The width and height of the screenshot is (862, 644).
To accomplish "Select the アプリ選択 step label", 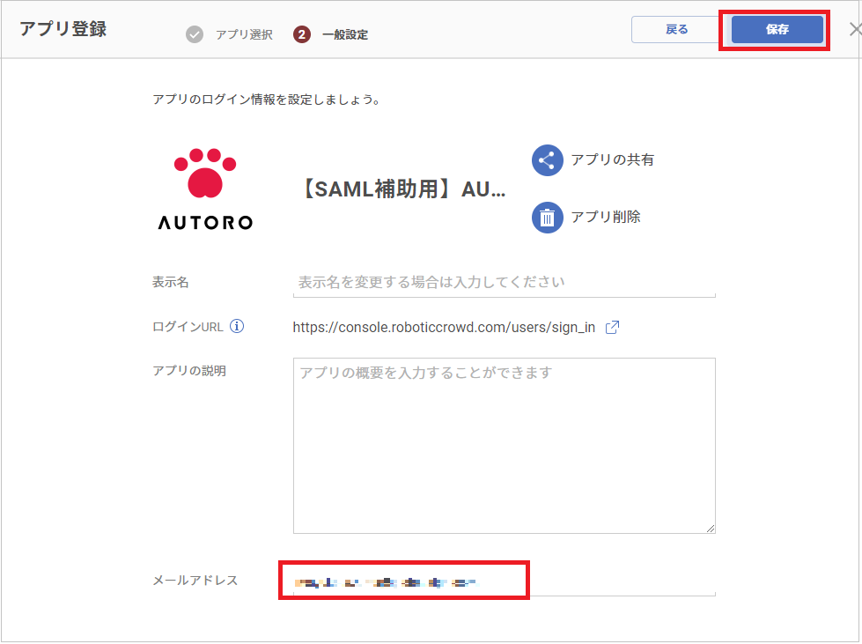I will point(244,34).
